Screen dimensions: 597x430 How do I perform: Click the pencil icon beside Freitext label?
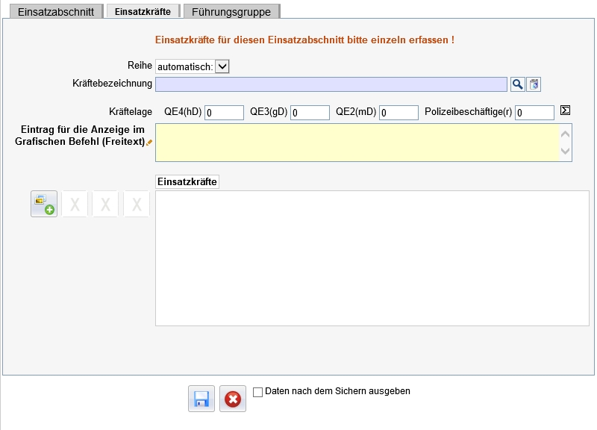(x=149, y=142)
